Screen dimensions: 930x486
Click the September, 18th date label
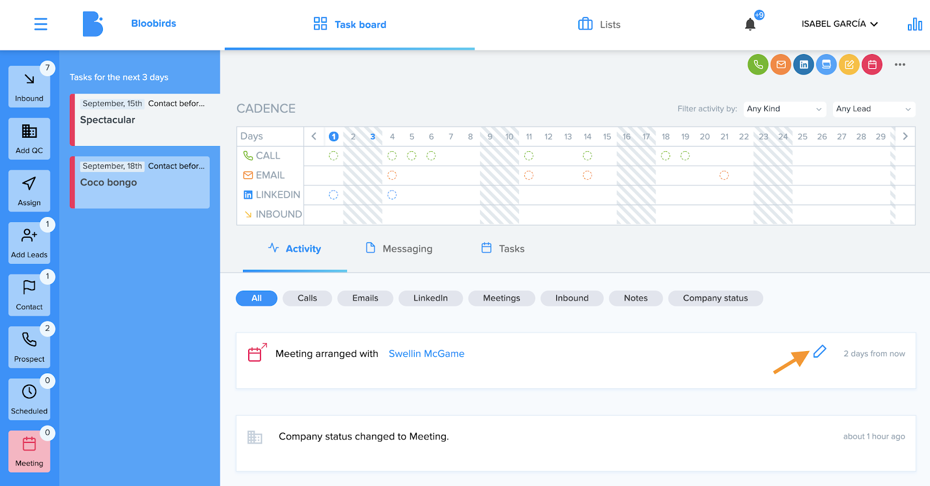click(x=112, y=166)
